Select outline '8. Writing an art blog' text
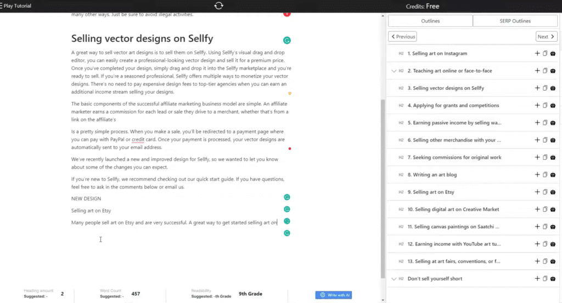The height and width of the screenshot is (303, 562). click(432, 175)
